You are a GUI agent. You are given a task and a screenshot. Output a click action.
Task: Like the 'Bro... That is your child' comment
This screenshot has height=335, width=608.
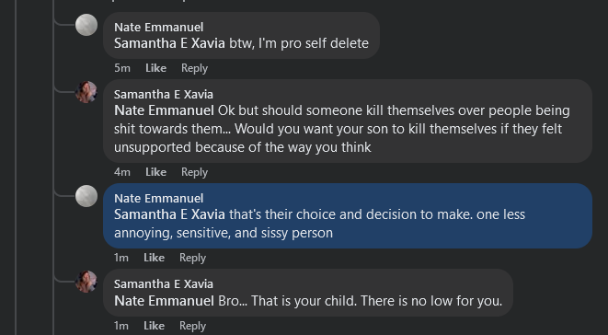tap(154, 325)
